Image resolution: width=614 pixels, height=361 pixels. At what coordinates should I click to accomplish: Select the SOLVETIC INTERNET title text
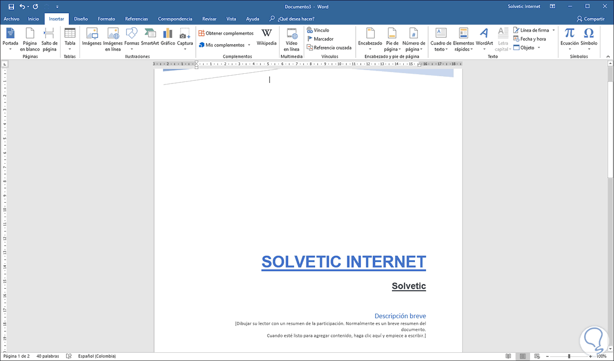[x=343, y=262]
